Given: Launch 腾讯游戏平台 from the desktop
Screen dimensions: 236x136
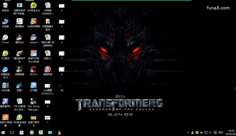Looking at the screenshot, I should pos(20,54).
